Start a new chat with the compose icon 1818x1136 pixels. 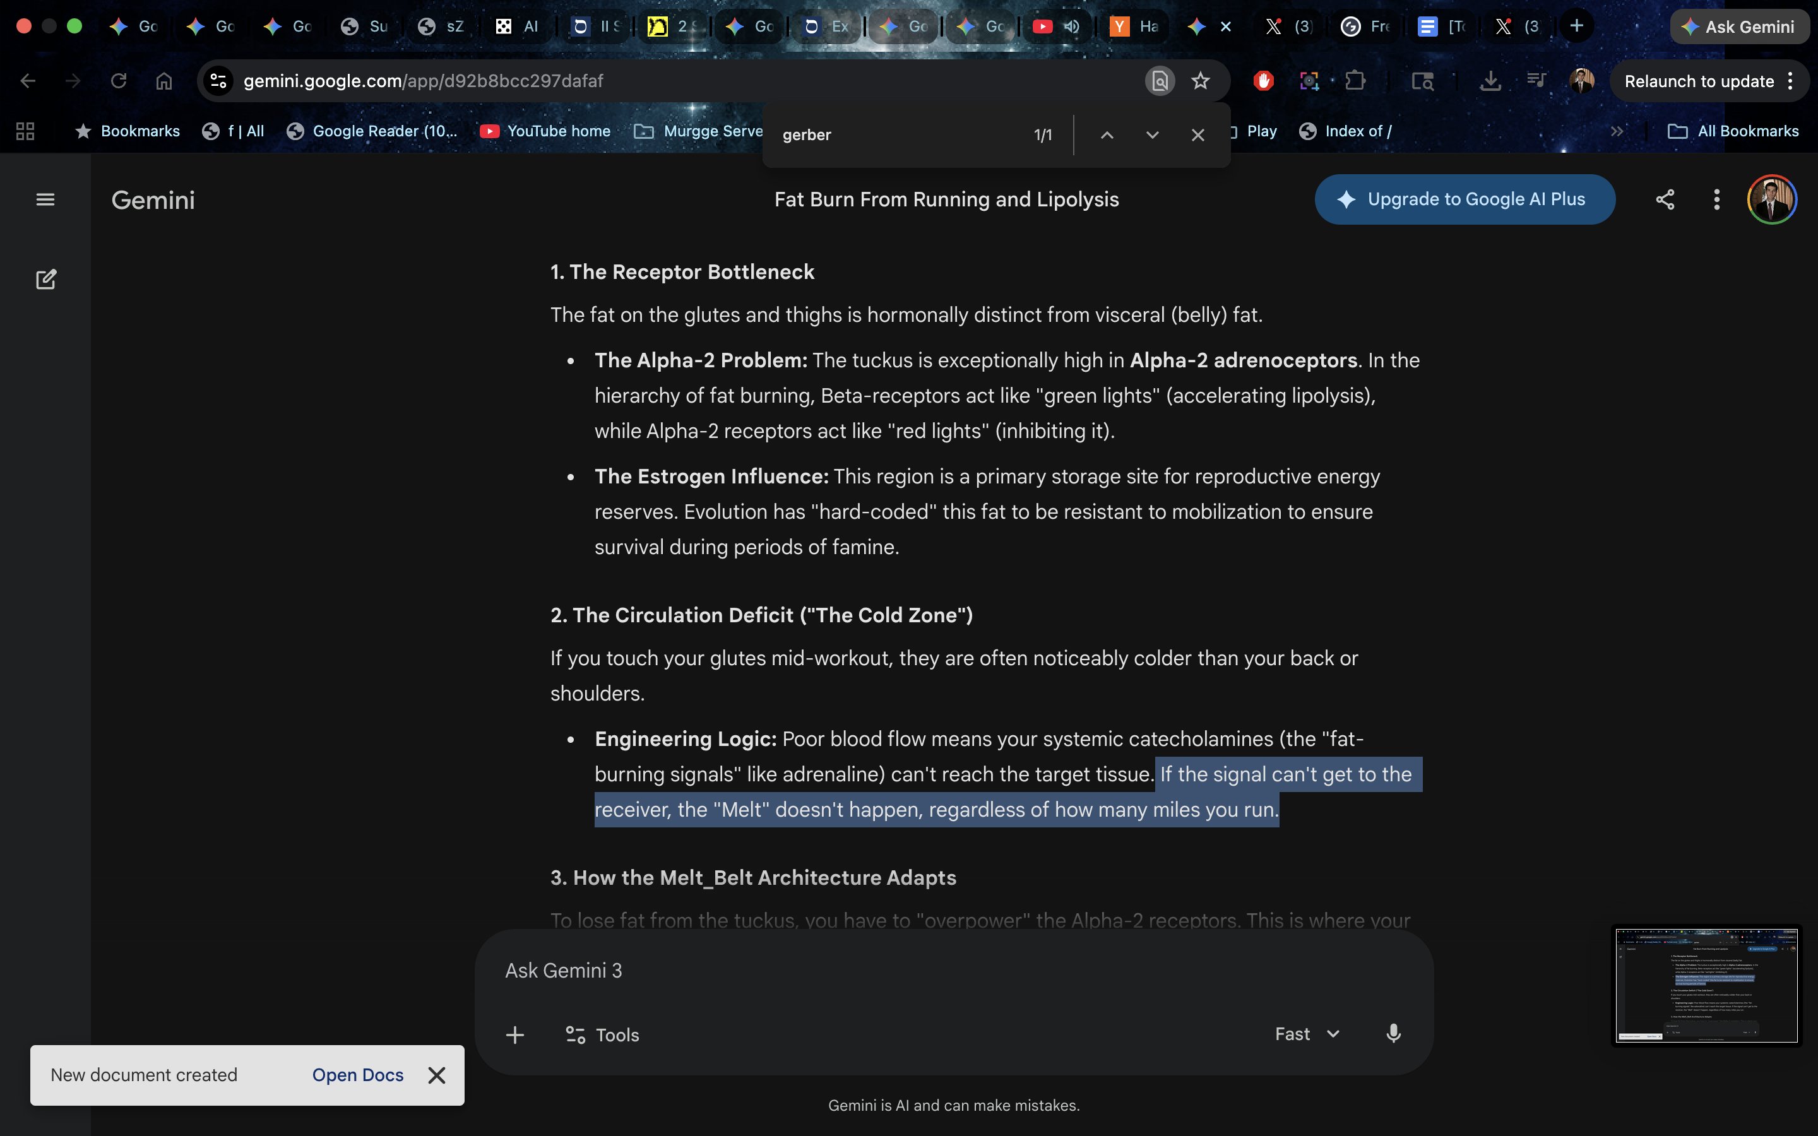46,280
